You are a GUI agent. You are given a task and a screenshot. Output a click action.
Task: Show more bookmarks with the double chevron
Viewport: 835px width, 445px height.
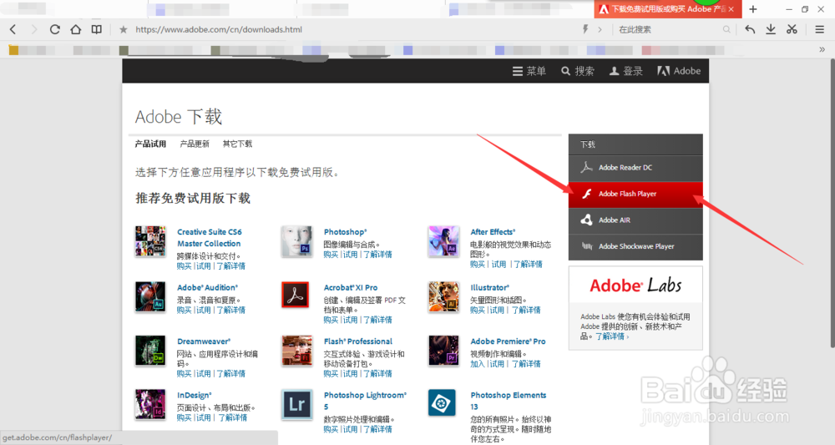[822, 49]
